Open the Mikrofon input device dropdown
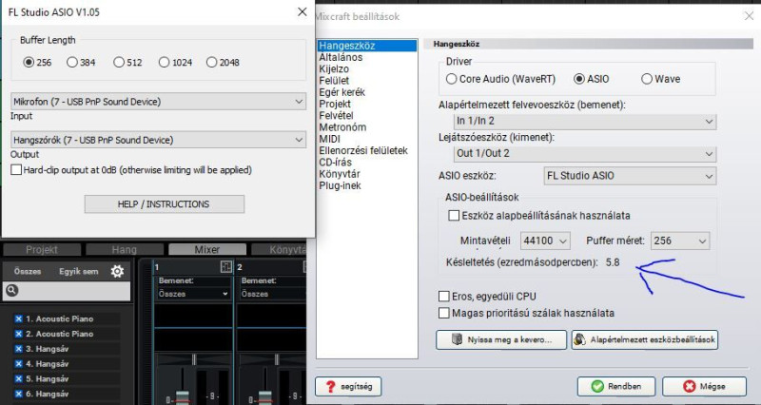This screenshot has width=761, height=405. pos(158,102)
